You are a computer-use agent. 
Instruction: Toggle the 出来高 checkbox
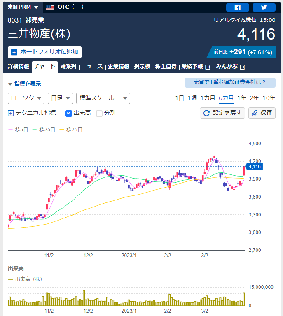click(68, 114)
